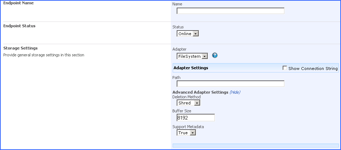Click the Path field label
The height and width of the screenshot is (150, 341).
[x=177, y=78]
